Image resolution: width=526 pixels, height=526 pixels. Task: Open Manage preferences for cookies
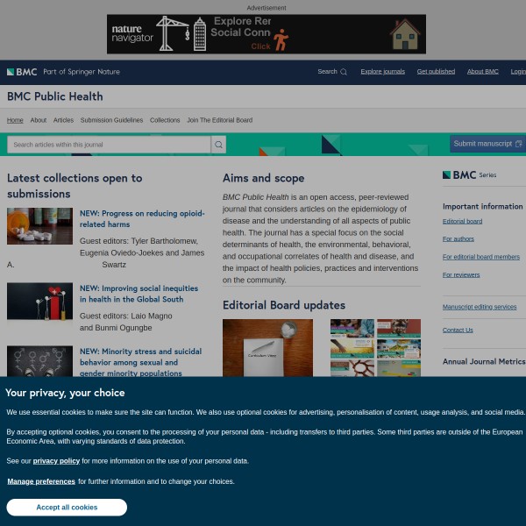tap(41, 481)
